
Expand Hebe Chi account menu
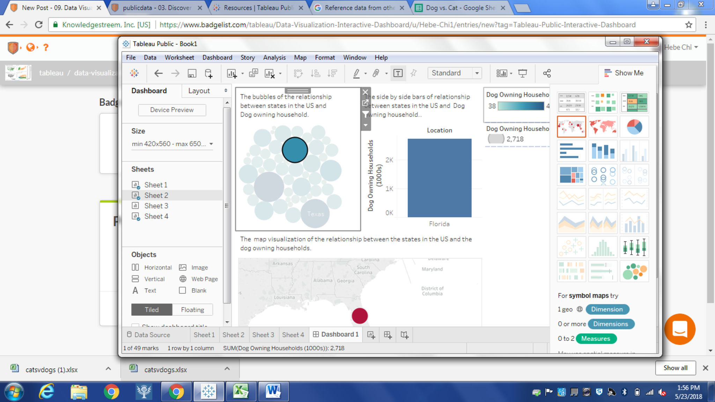click(x=680, y=47)
